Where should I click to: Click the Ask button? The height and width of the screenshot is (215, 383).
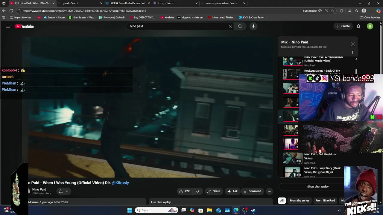232,191
